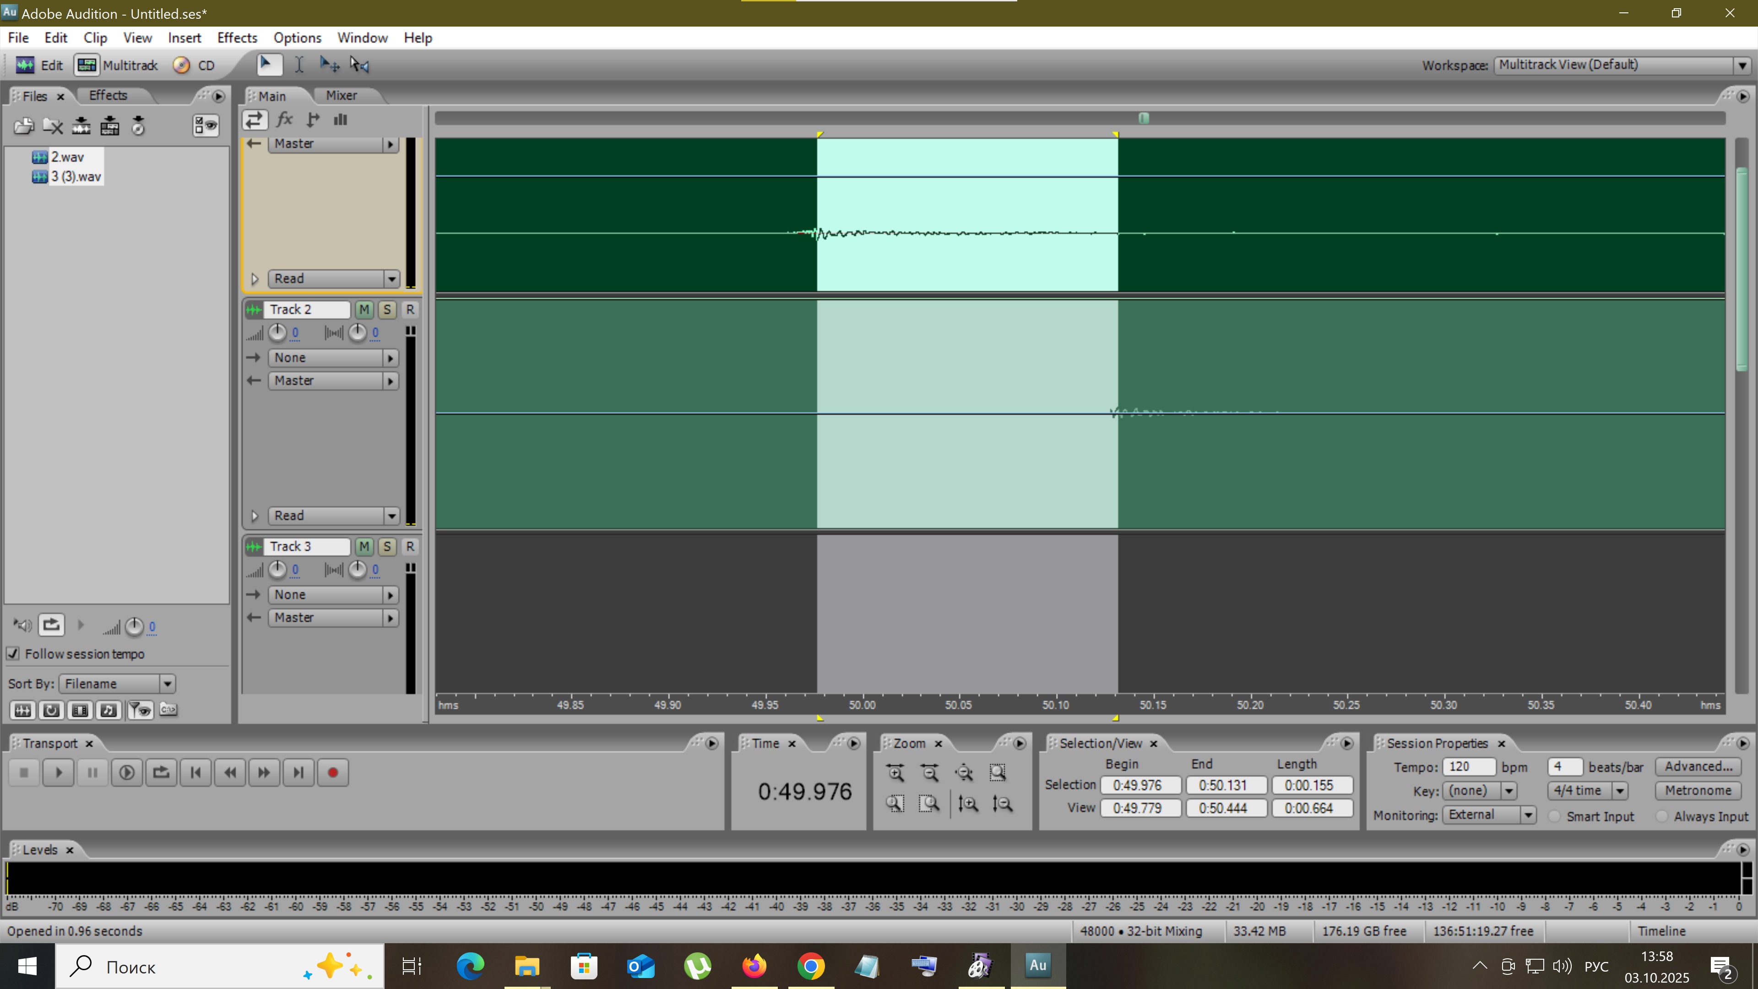Expand the Workspace dropdown

tap(1742, 65)
